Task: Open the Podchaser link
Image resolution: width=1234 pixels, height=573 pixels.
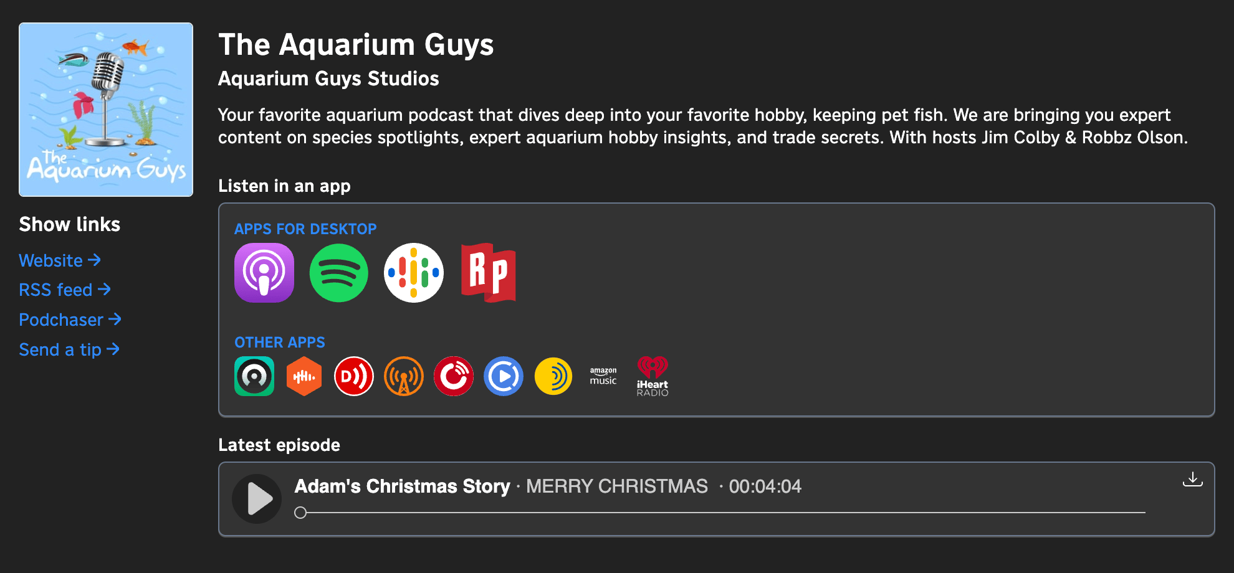Action: point(70,320)
